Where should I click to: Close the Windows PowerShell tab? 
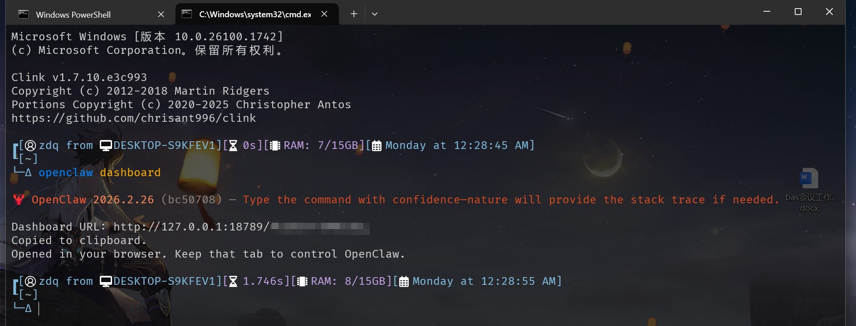click(x=161, y=14)
